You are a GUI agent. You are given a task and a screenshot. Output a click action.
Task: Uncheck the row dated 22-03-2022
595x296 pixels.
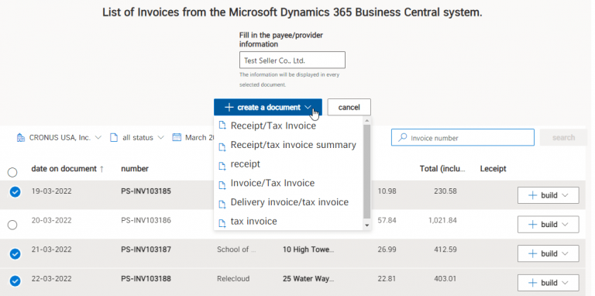pos(15,281)
